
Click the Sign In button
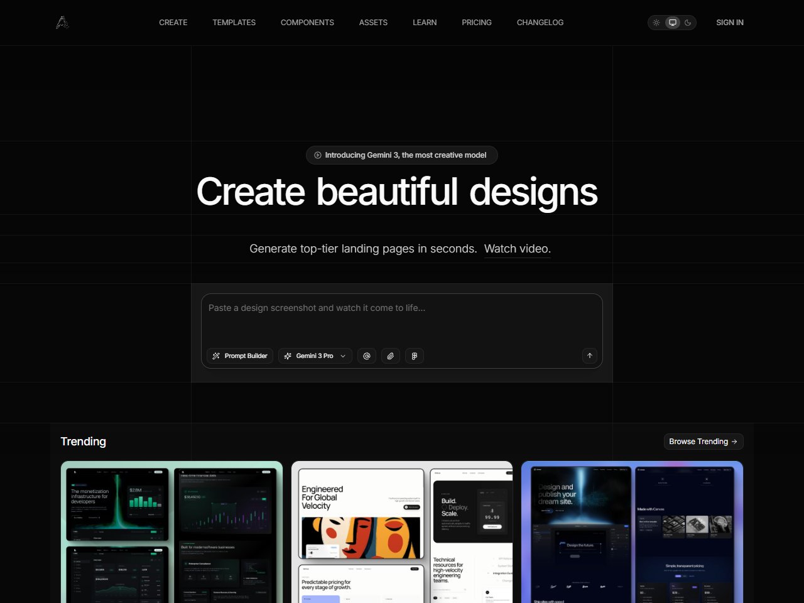tap(729, 22)
